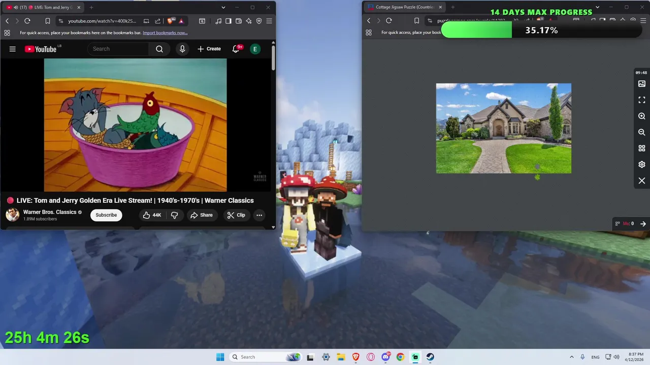Click the YouTube search magnifier button
The width and height of the screenshot is (650, 365).
[x=159, y=49]
